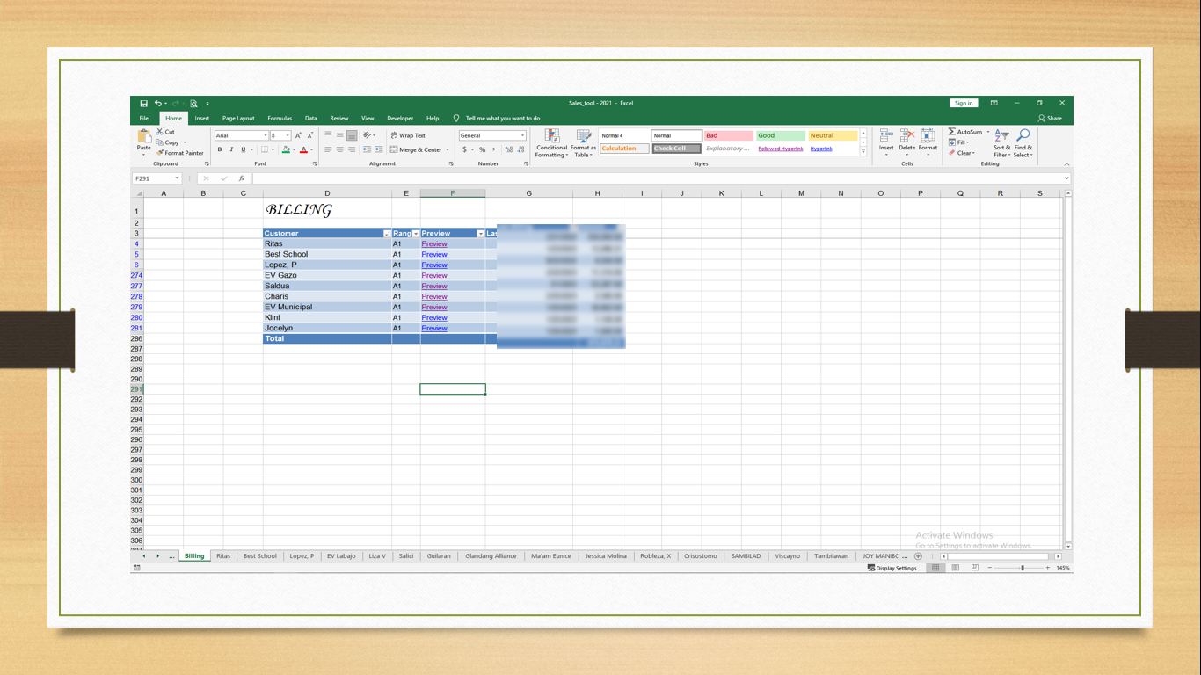
Task: Toggle Wrap Text for the cell
Action: point(408,135)
